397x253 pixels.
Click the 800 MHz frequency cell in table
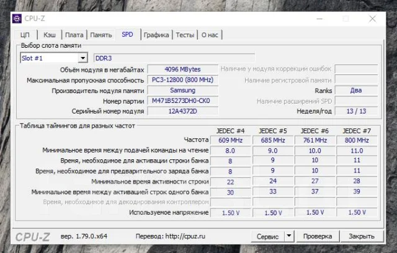pos(357,140)
